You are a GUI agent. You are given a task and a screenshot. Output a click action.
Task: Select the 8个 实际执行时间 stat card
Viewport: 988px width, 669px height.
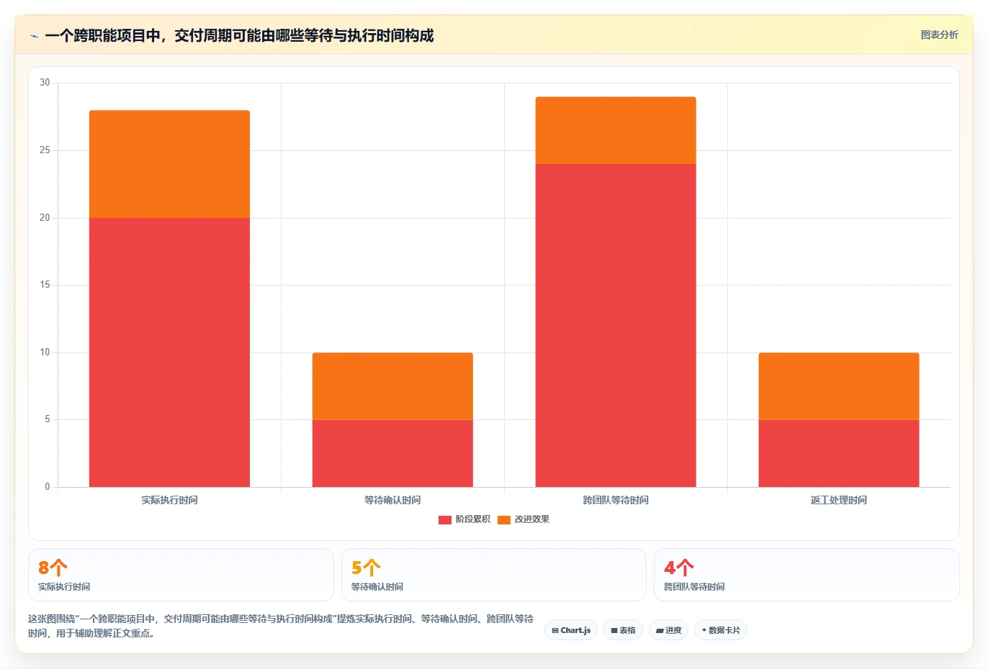tap(181, 575)
